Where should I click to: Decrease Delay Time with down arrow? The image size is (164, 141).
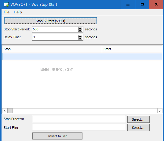coord(80,39)
